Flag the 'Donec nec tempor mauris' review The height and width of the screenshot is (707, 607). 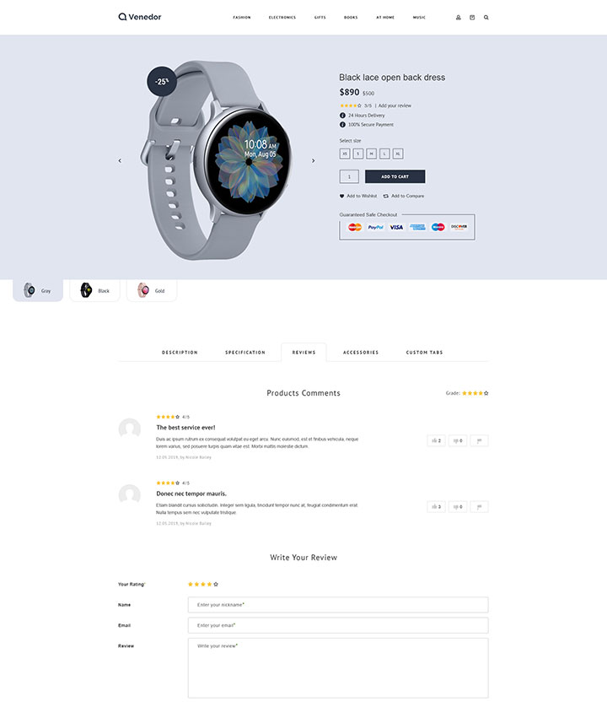click(479, 507)
